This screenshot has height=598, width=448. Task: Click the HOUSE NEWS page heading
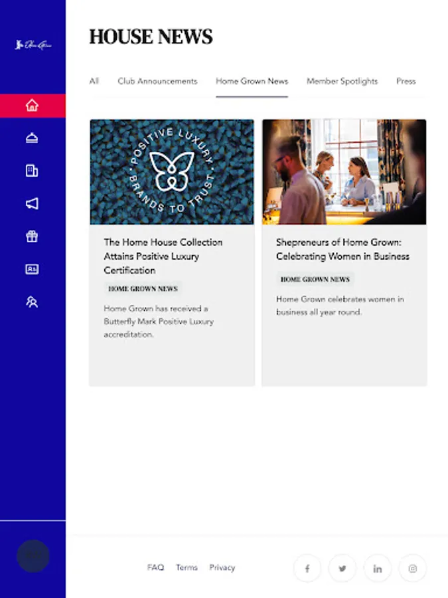[151, 37]
